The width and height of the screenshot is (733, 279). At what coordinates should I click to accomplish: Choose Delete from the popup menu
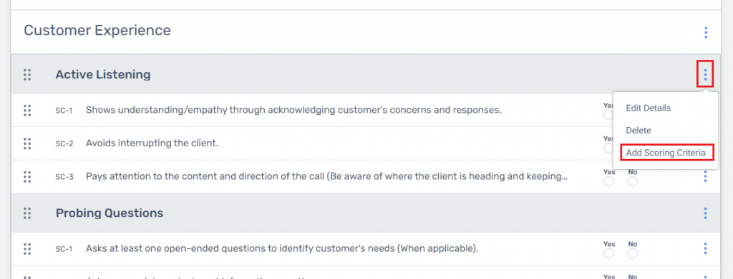(x=639, y=131)
